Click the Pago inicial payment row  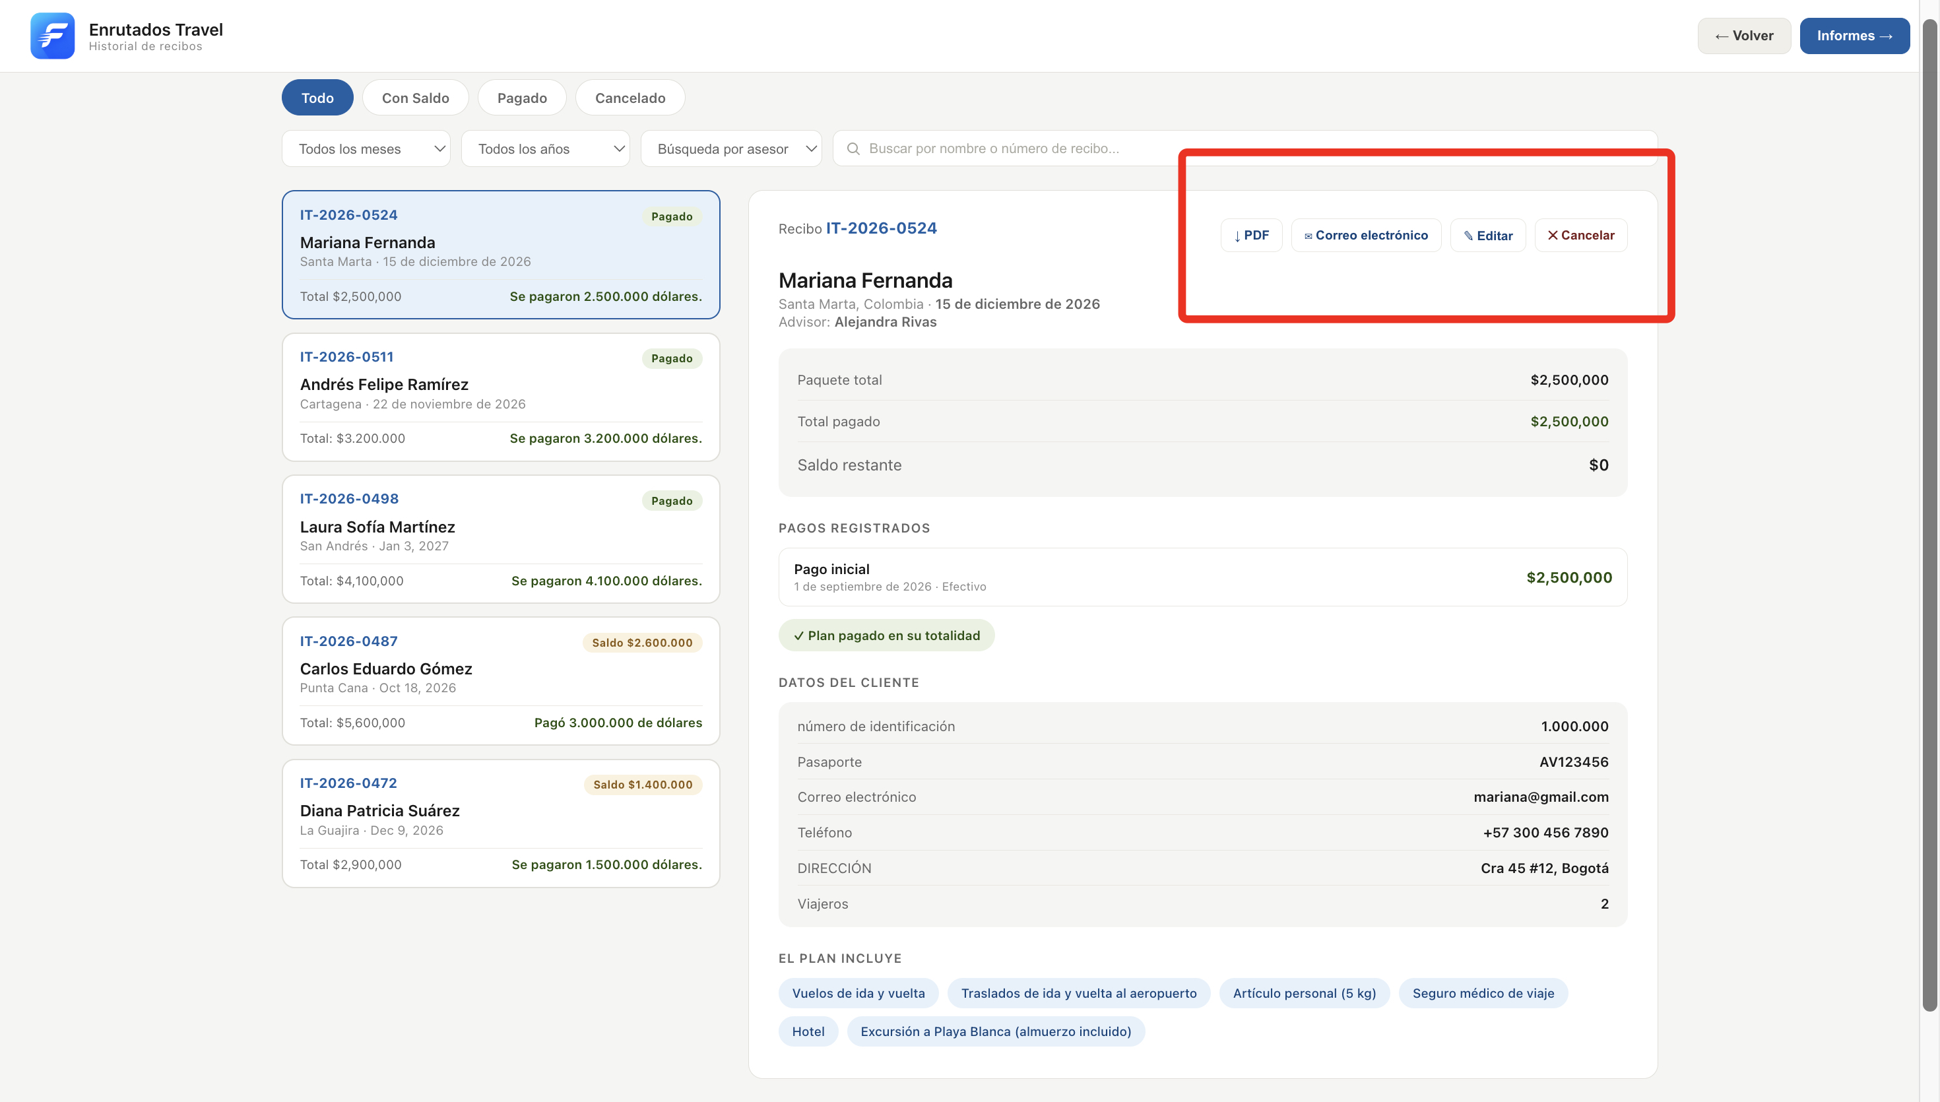1203,577
